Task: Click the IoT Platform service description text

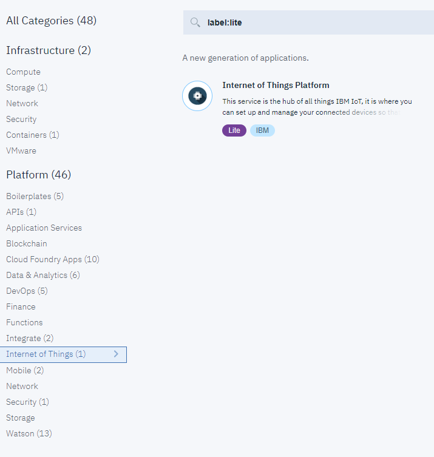Action: point(317,107)
